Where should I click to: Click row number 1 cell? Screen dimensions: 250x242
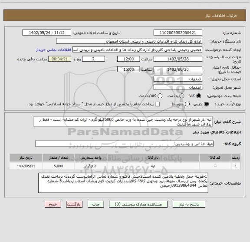[236, 166]
